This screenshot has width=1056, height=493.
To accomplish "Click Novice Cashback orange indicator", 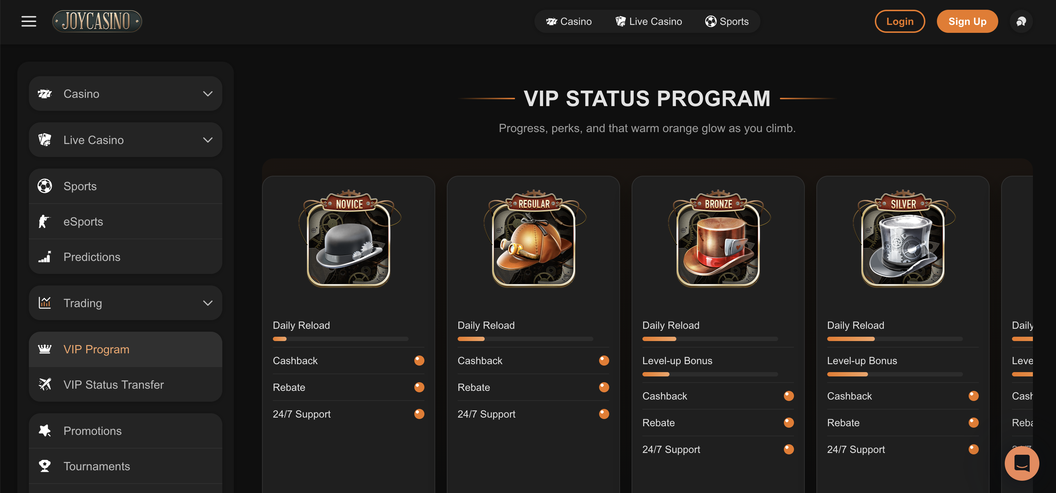I will pyautogui.click(x=419, y=361).
